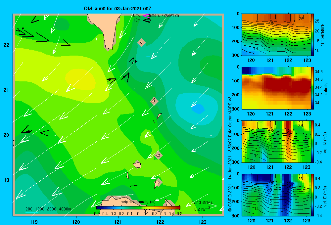Click longitude tick label 123 on map axis
Screen dimensions: 331x225
coord(203,222)
